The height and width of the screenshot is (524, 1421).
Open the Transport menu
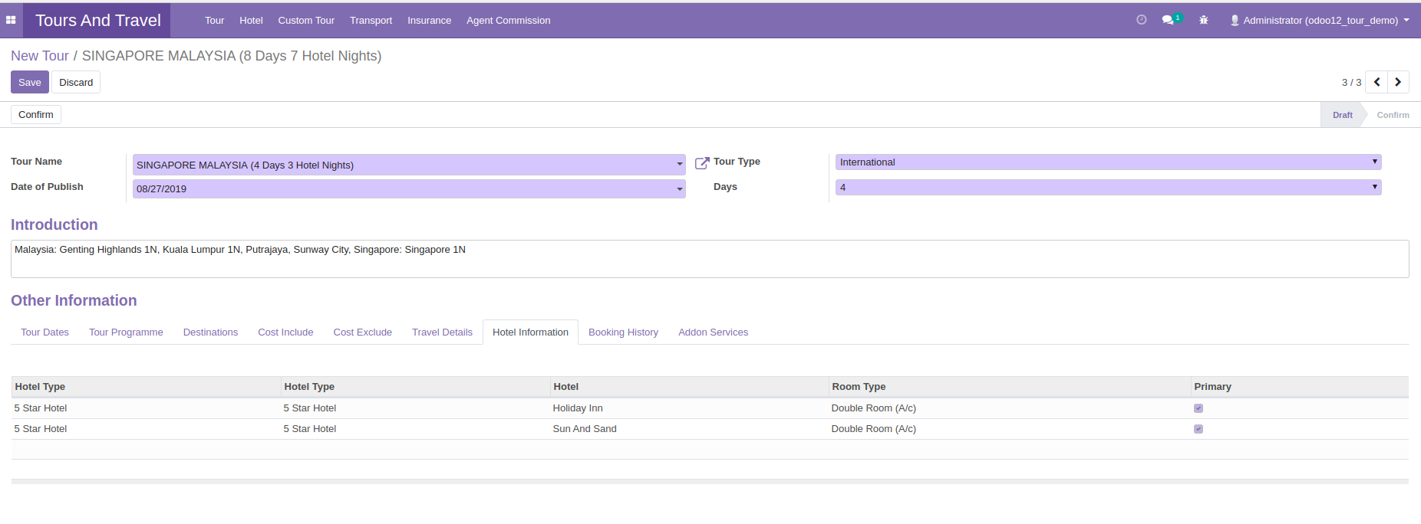pyautogui.click(x=371, y=21)
